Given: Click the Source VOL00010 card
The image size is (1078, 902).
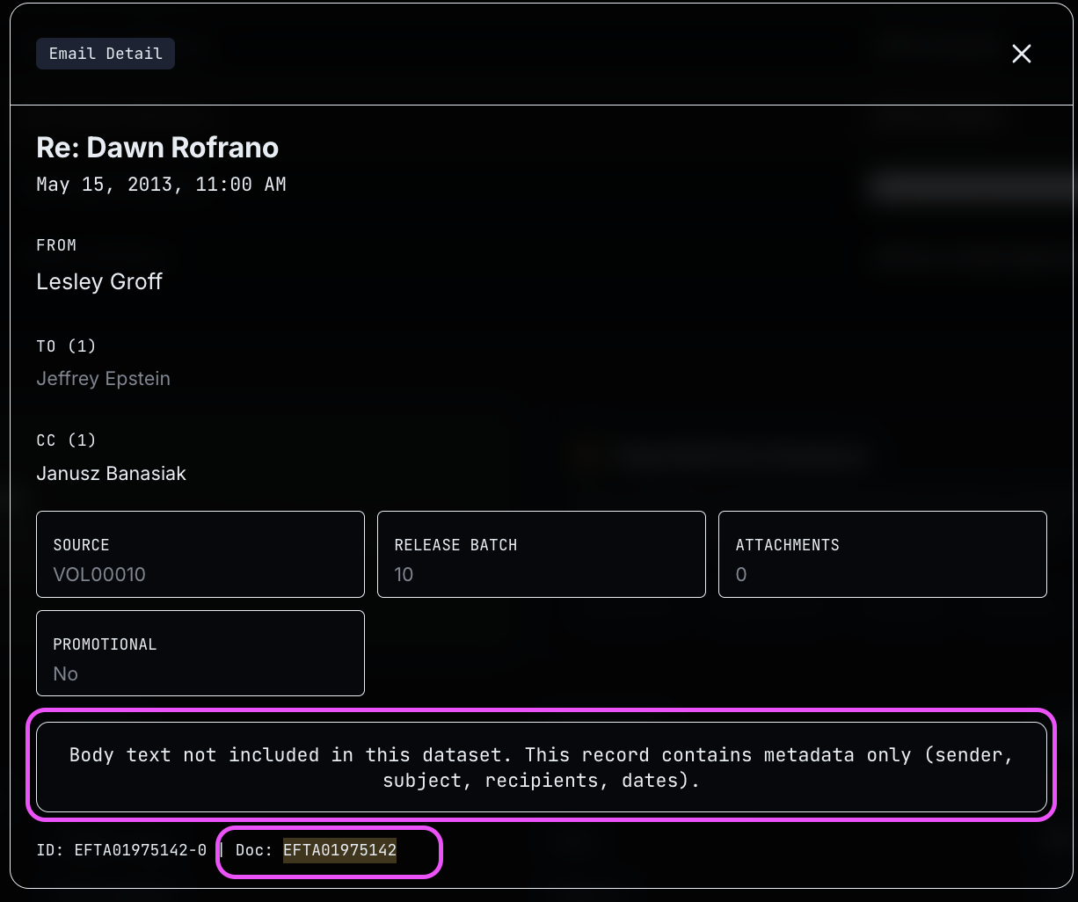Looking at the screenshot, I should [x=200, y=555].
